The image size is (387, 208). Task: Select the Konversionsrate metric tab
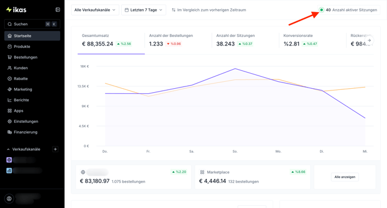312,40
